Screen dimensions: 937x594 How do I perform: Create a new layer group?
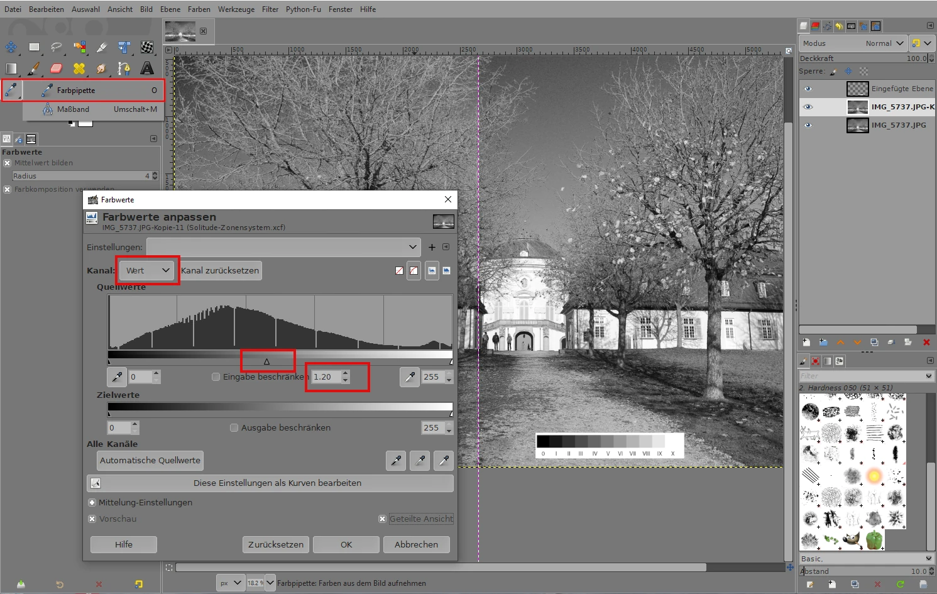point(823,343)
